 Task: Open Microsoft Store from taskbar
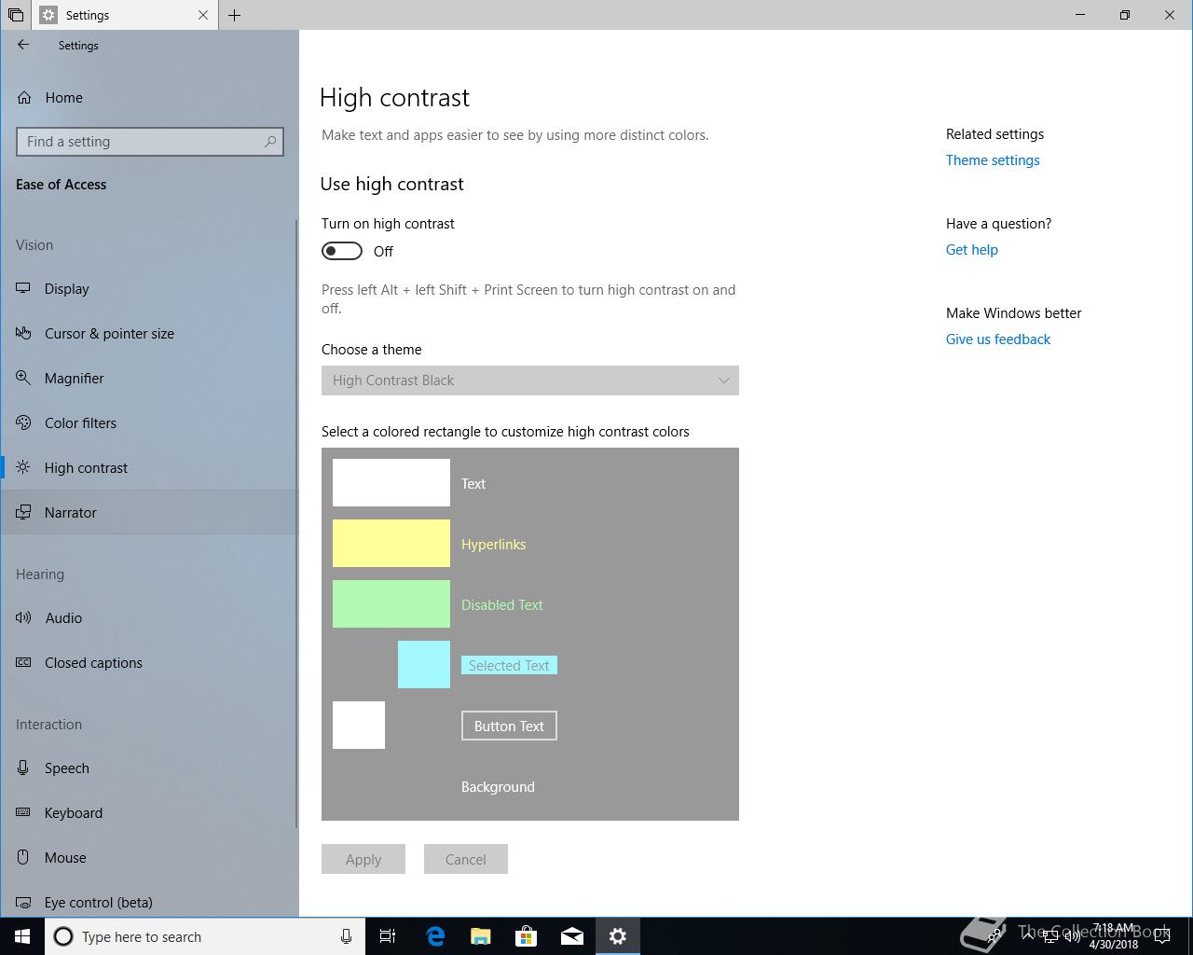pyautogui.click(x=527, y=936)
